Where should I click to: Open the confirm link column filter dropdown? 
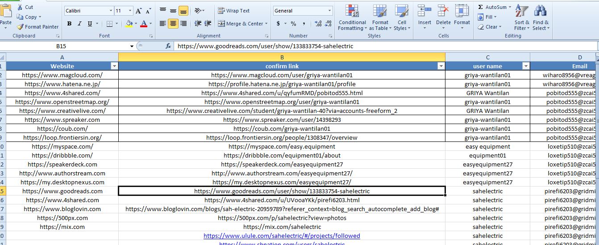coord(441,66)
